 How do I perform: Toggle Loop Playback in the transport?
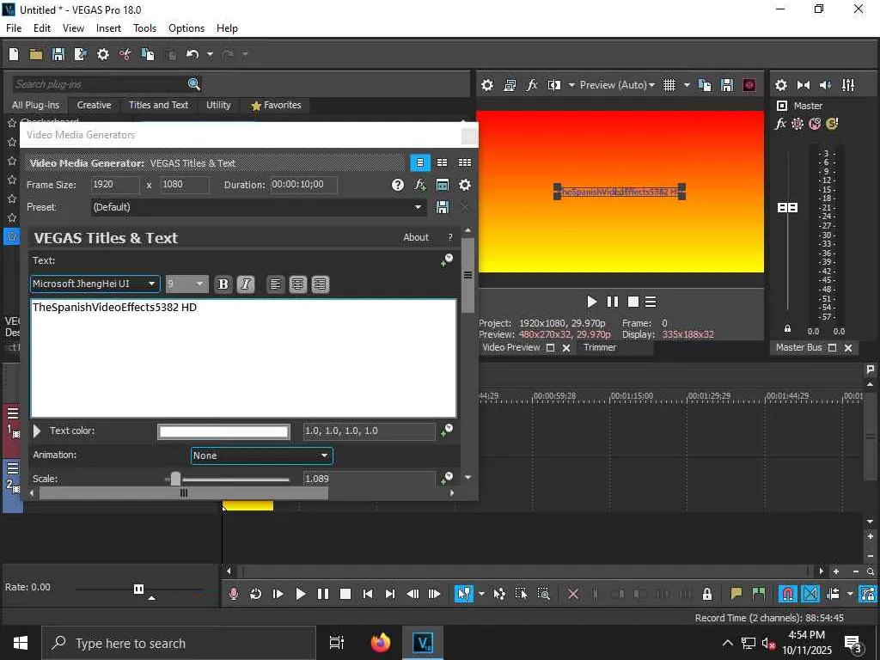(255, 594)
